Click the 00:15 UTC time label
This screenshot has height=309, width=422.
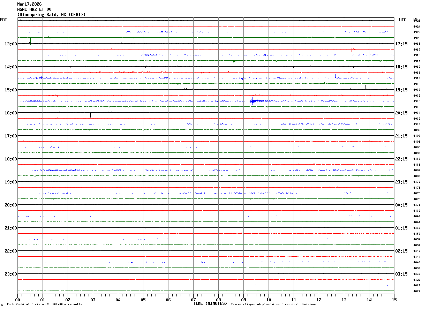[401, 205]
